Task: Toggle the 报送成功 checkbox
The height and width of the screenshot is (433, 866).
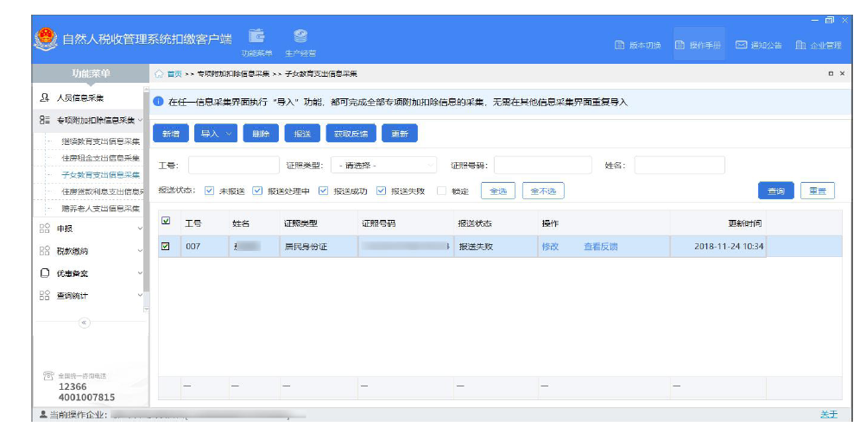Action: (x=324, y=191)
